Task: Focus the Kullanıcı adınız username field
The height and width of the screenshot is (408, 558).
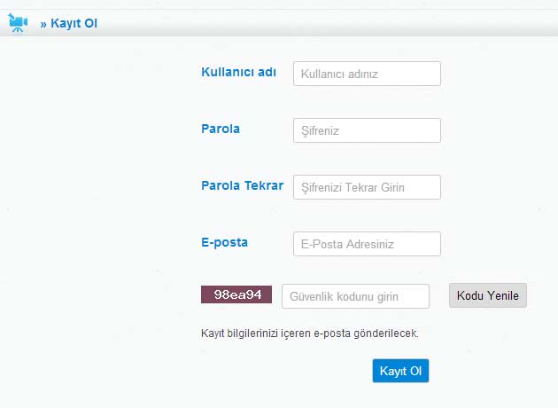Action: [x=367, y=74]
